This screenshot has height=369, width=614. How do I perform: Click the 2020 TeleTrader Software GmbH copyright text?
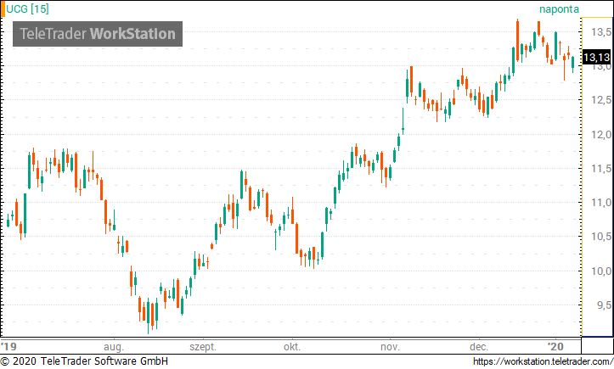click(84, 361)
